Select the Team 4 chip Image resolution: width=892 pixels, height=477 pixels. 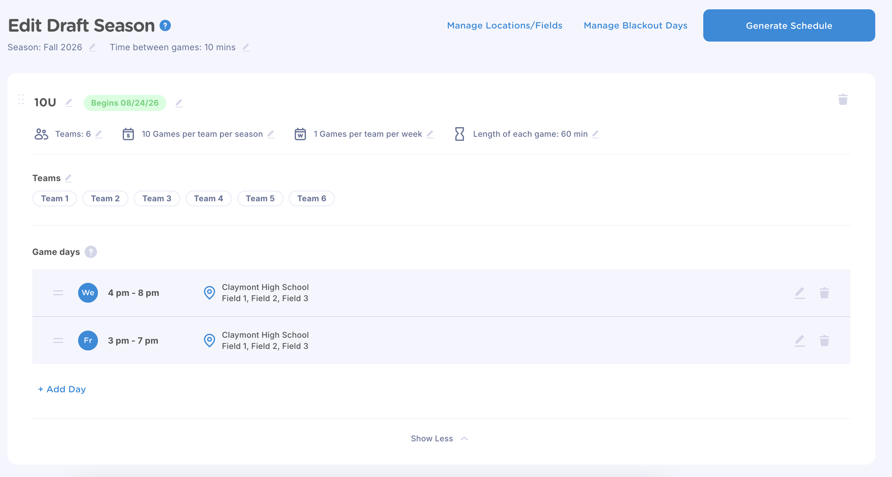(208, 198)
